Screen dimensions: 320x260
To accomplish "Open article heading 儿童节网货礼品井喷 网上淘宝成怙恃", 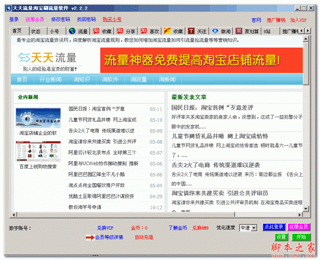I will (x=220, y=136).
